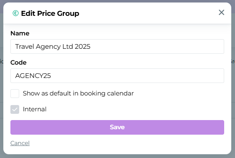Click the word 'Ltd' in the Name field

click(67, 46)
